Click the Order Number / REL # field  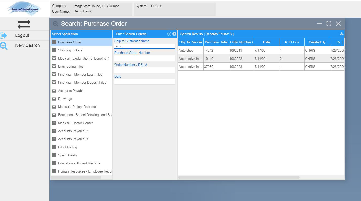(x=145, y=70)
